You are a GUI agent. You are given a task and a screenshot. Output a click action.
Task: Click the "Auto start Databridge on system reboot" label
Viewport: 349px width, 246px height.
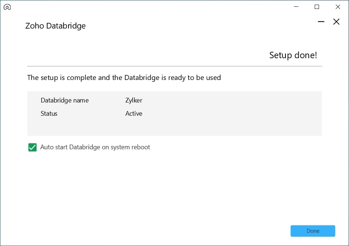click(95, 147)
